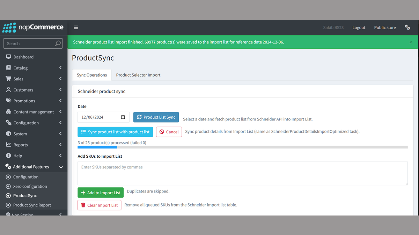Image resolution: width=419 pixels, height=235 pixels.
Task: Click the System cube icon
Action: [9, 134]
